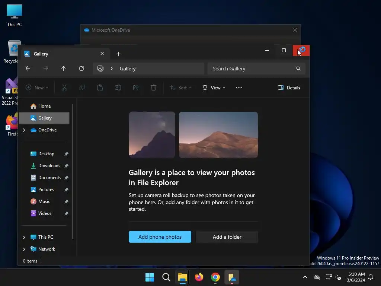
Task: Toggle the Details pane
Action: click(289, 88)
